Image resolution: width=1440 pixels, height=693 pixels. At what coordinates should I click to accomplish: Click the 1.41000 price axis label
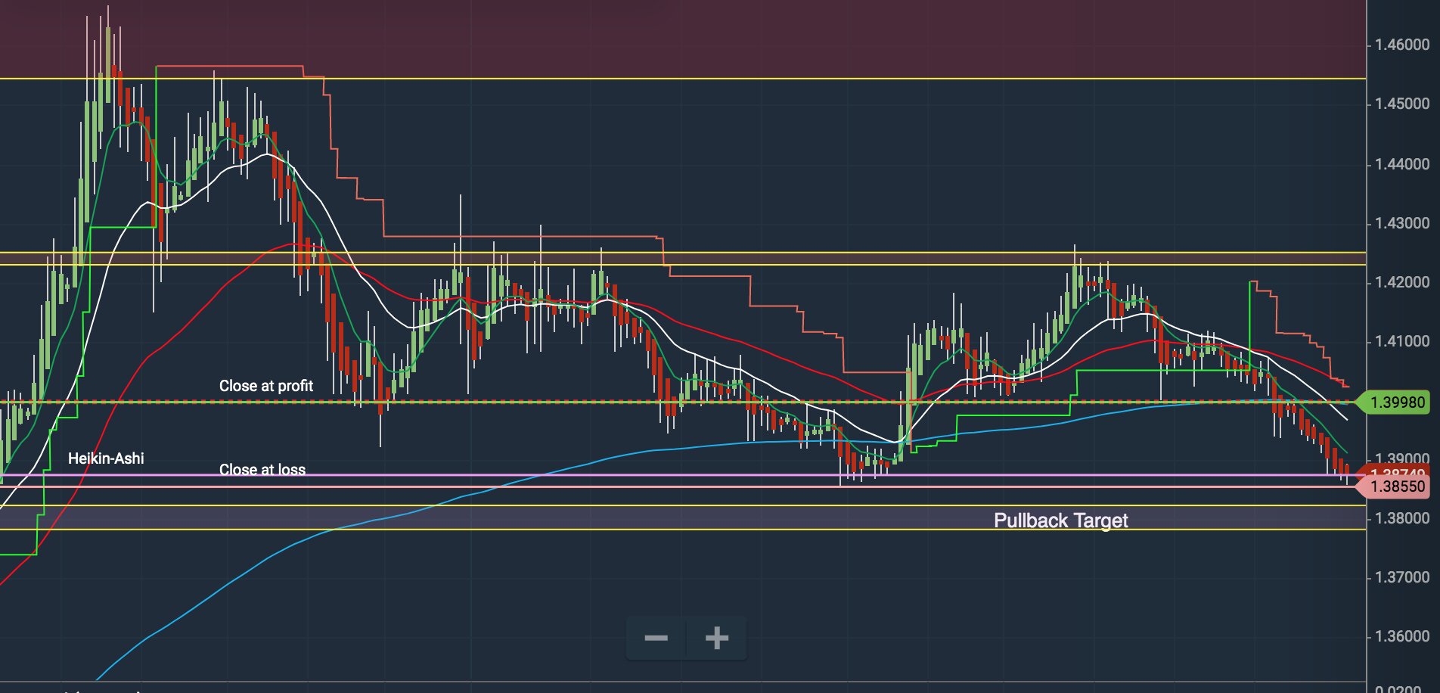point(1402,341)
